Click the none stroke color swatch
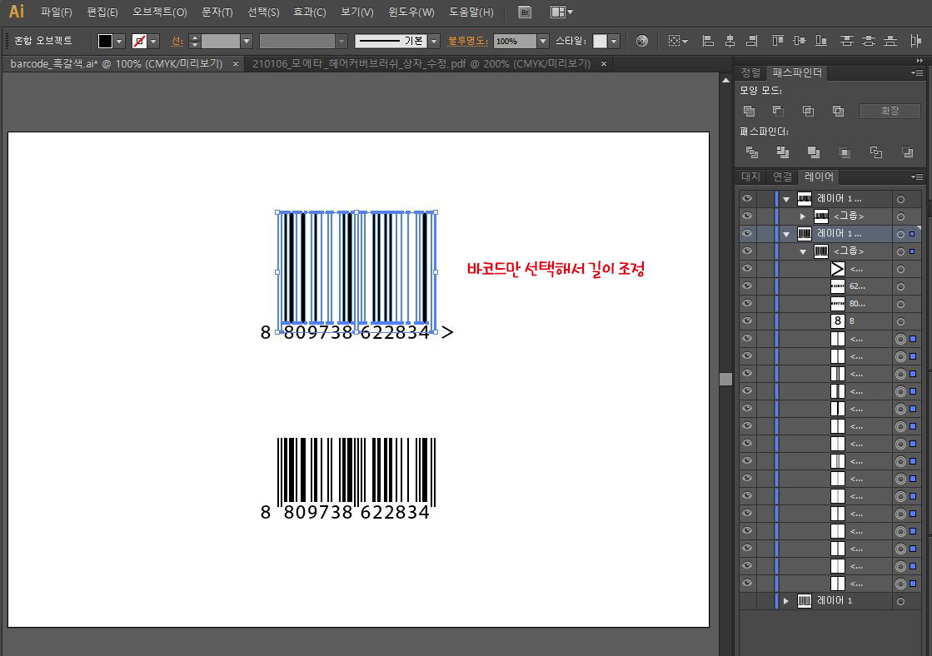The height and width of the screenshot is (656, 932). click(140, 41)
